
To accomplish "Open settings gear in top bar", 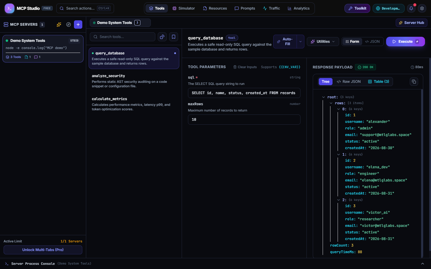I will (422, 8).
